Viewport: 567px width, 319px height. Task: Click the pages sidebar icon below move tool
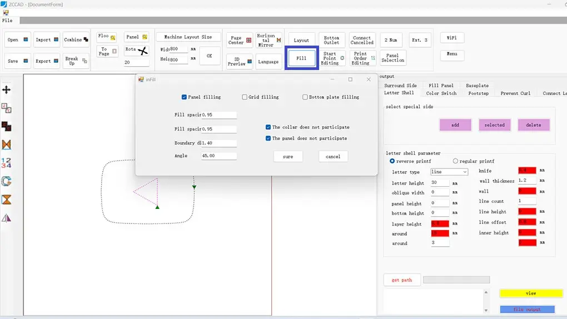point(7,108)
